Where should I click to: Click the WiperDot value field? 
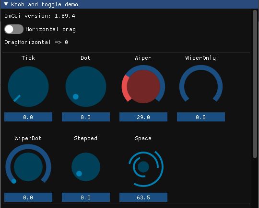[x=28, y=197]
